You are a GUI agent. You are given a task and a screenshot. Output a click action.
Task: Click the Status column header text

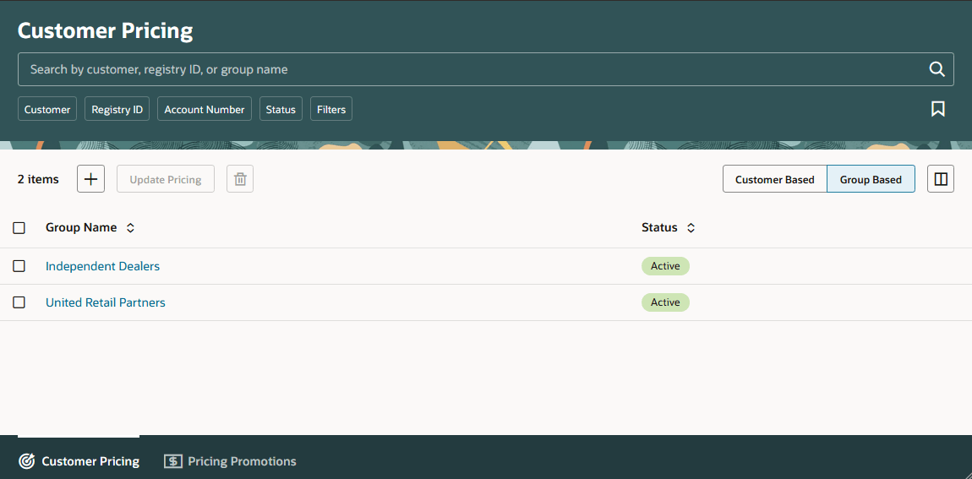[x=659, y=227]
